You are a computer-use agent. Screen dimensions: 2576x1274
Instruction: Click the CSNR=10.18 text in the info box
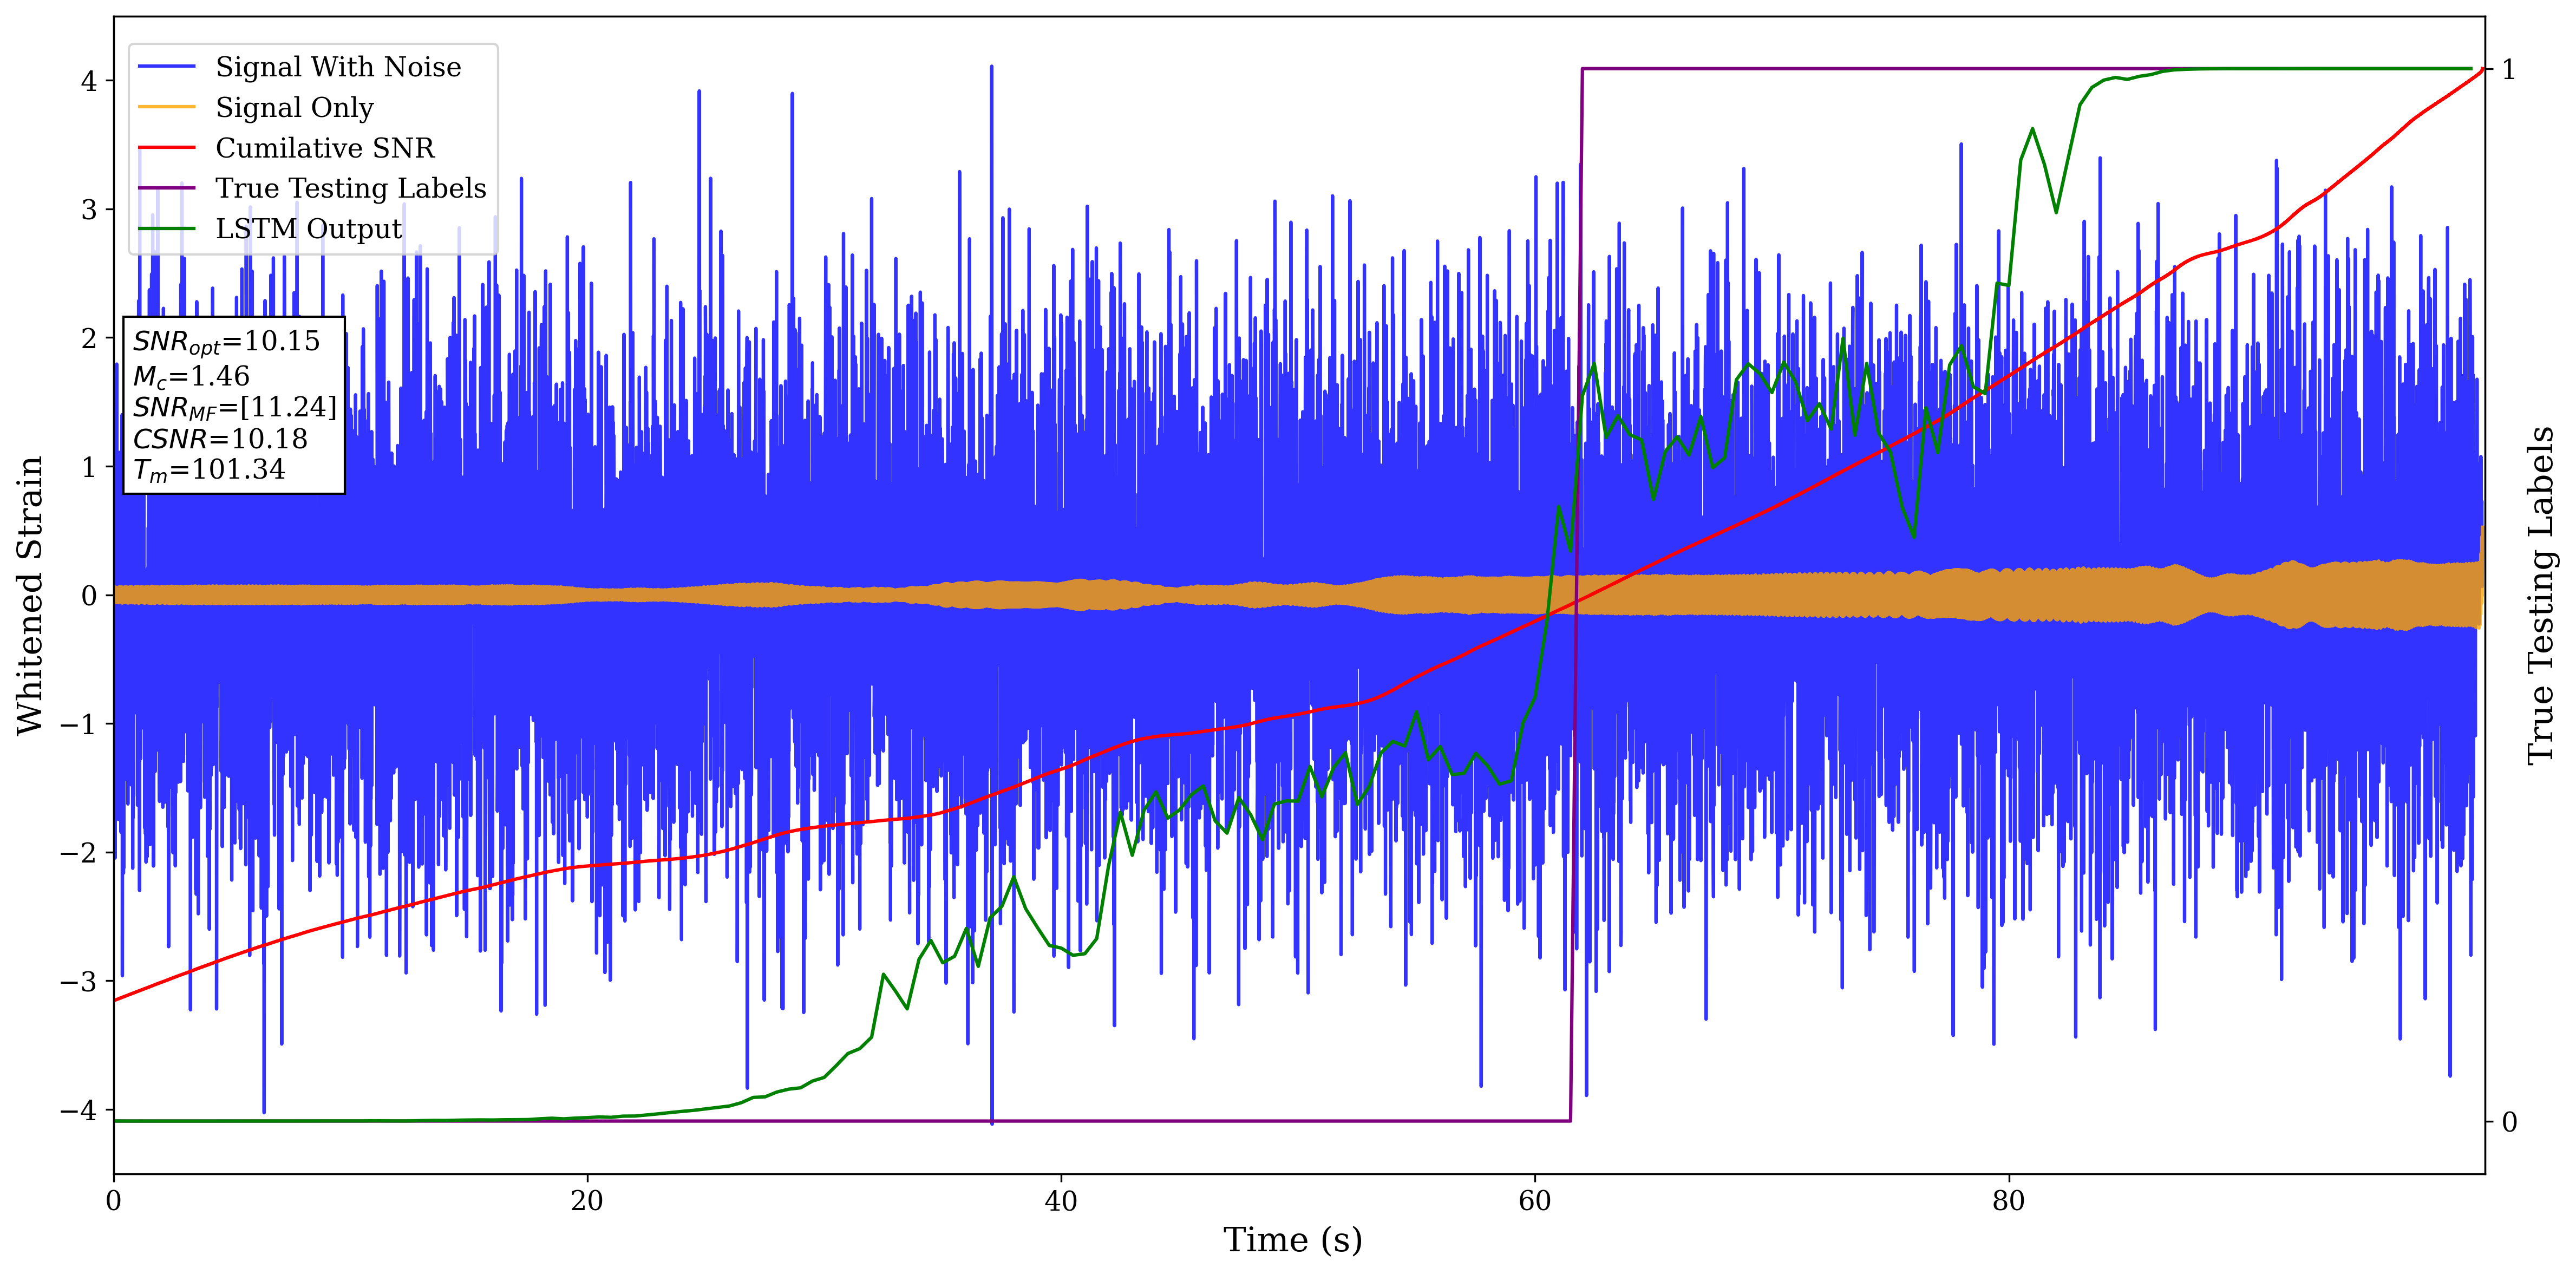[x=220, y=439]
